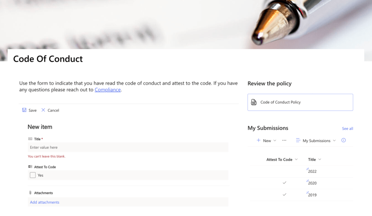Open the Title column header dropdown

coord(320,159)
